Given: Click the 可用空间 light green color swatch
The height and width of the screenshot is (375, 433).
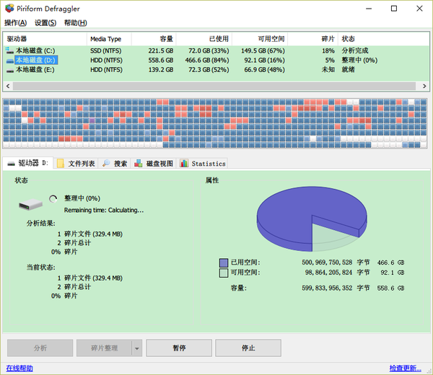Looking at the screenshot, I should pyautogui.click(x=224, y=273).
